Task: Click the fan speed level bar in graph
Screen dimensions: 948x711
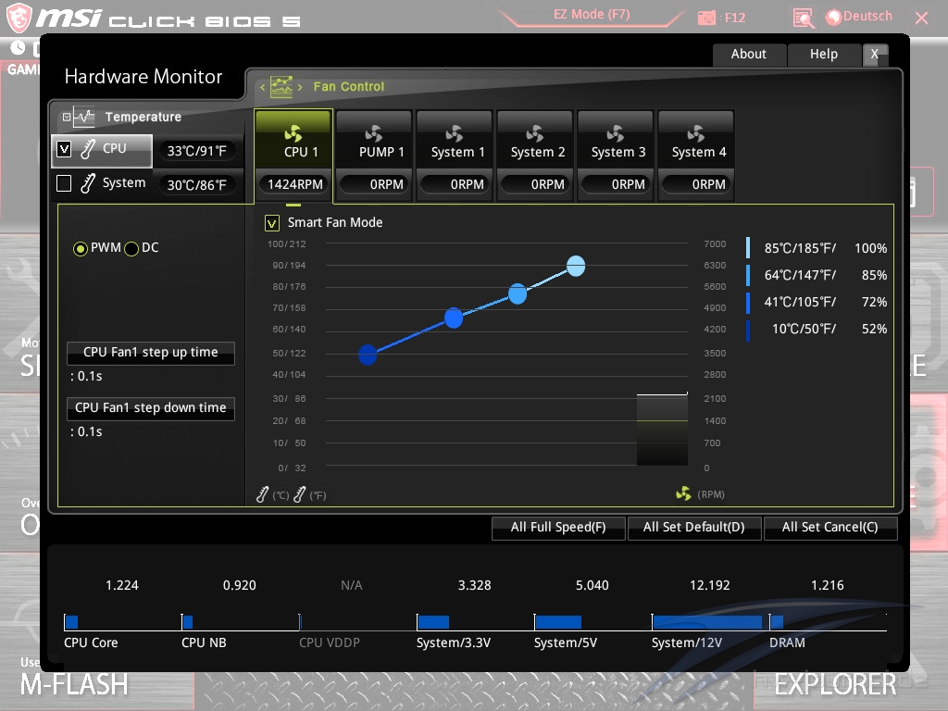Action: point(662,430)
